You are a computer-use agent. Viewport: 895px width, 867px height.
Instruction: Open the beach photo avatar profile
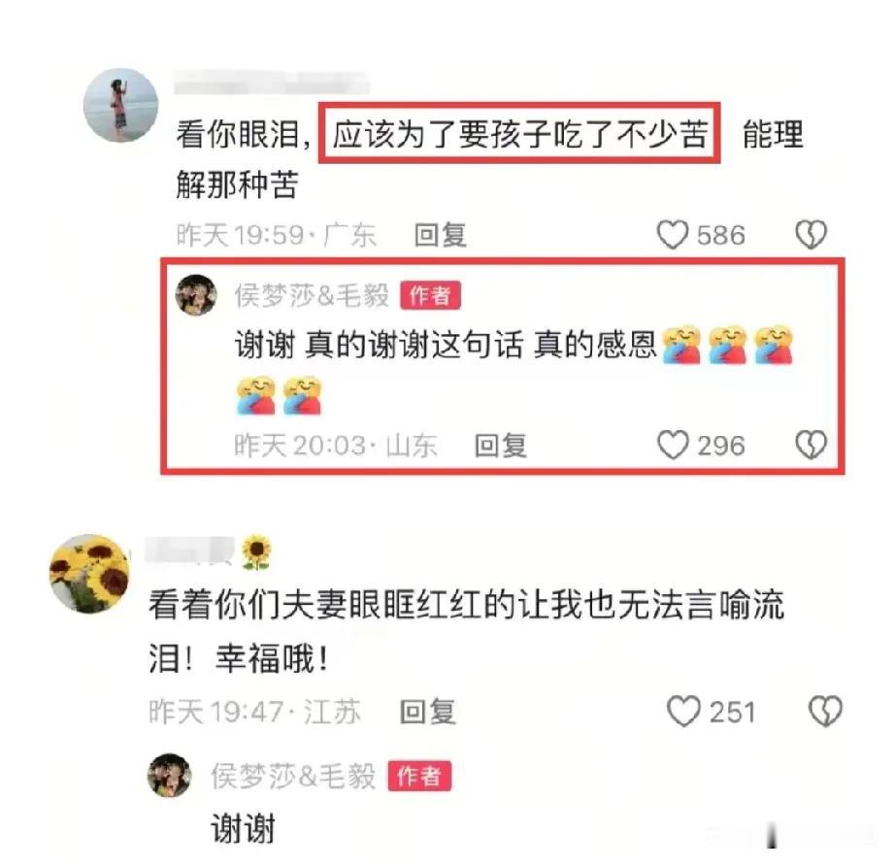120,106
